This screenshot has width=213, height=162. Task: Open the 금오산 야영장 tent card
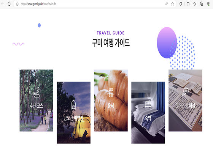[x=74, y=113]
